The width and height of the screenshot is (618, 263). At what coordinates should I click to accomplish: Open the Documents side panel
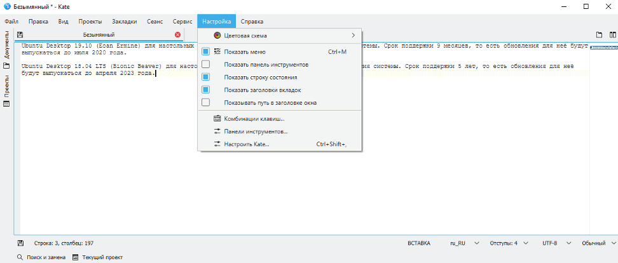[x=6, y=49]
